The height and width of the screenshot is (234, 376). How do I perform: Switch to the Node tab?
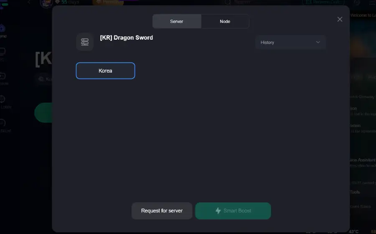[x=225, y=21]
